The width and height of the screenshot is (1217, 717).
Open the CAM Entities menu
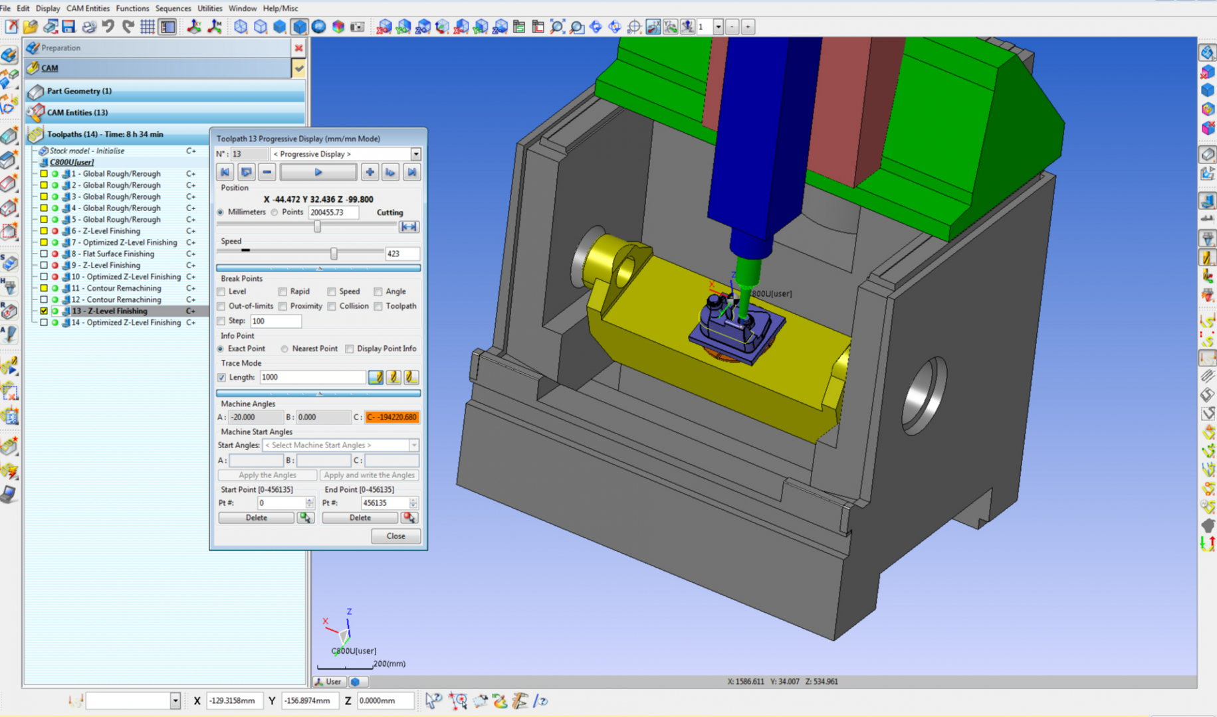88,8
